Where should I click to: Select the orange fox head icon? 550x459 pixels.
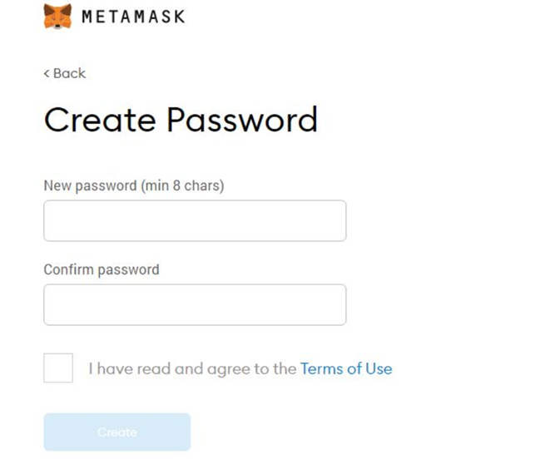[x=57, y=16]
